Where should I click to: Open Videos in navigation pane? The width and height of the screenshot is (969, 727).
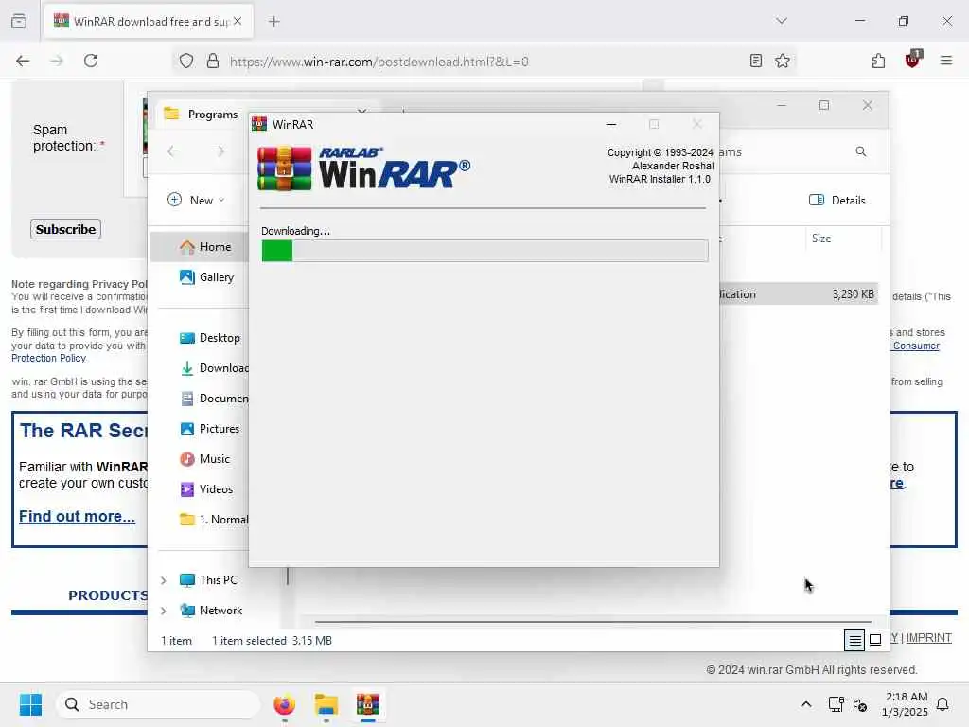(206, 489)
